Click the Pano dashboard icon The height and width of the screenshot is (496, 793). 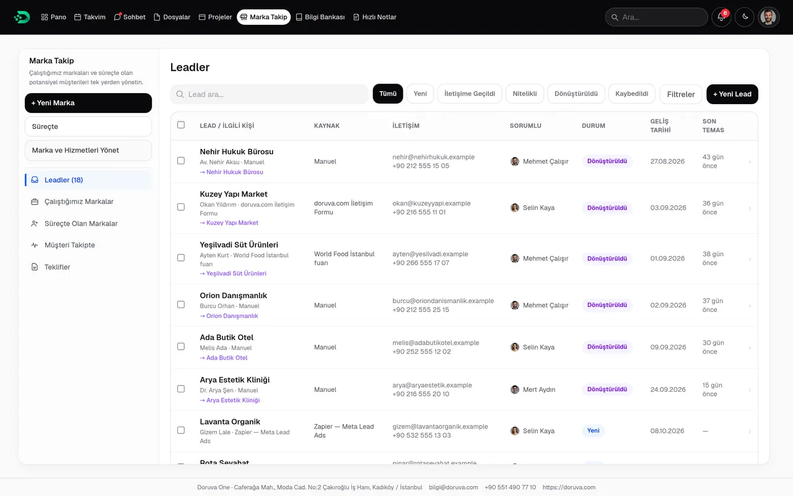point(45,17)
